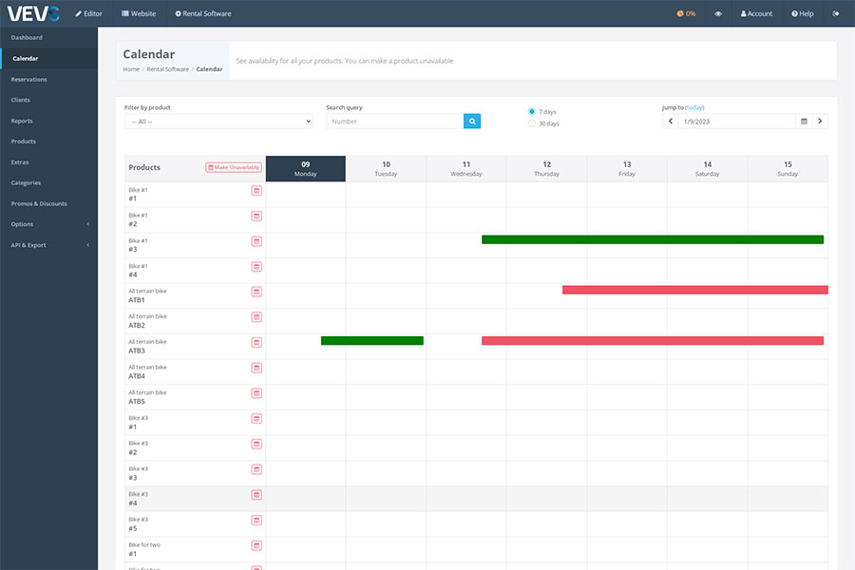
Task: Open the red bar on ATB1 row
Action: click(x=695, y=290)
